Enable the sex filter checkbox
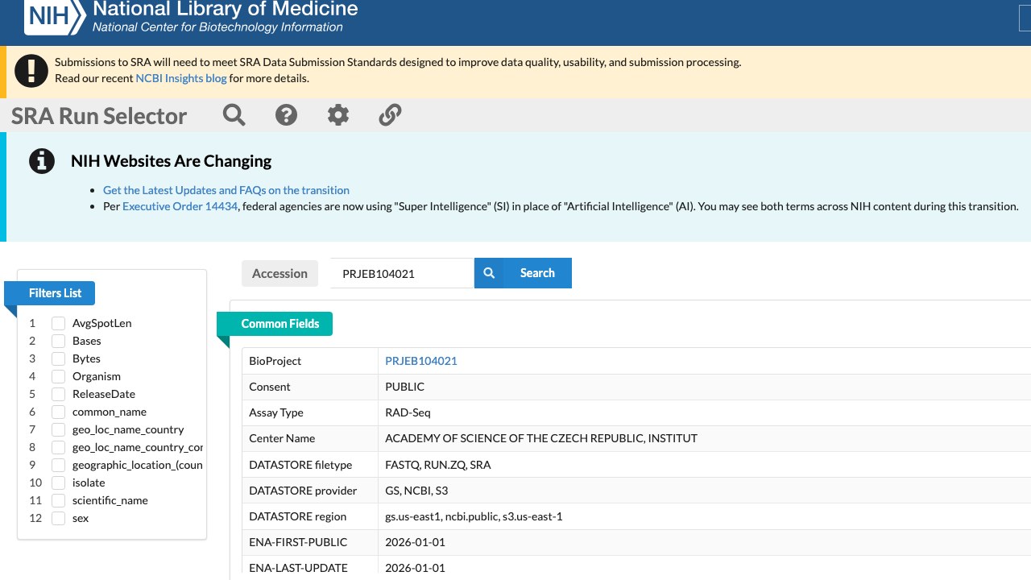This screenshot has height=580, width=1031. point(58,518)
